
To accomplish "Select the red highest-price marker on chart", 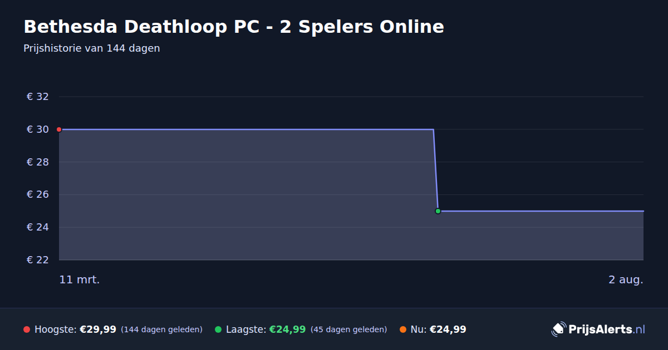I will click(59, 129).
